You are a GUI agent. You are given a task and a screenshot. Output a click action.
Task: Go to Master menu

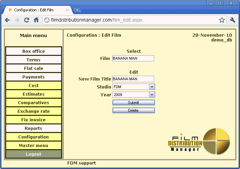point(34,146)
